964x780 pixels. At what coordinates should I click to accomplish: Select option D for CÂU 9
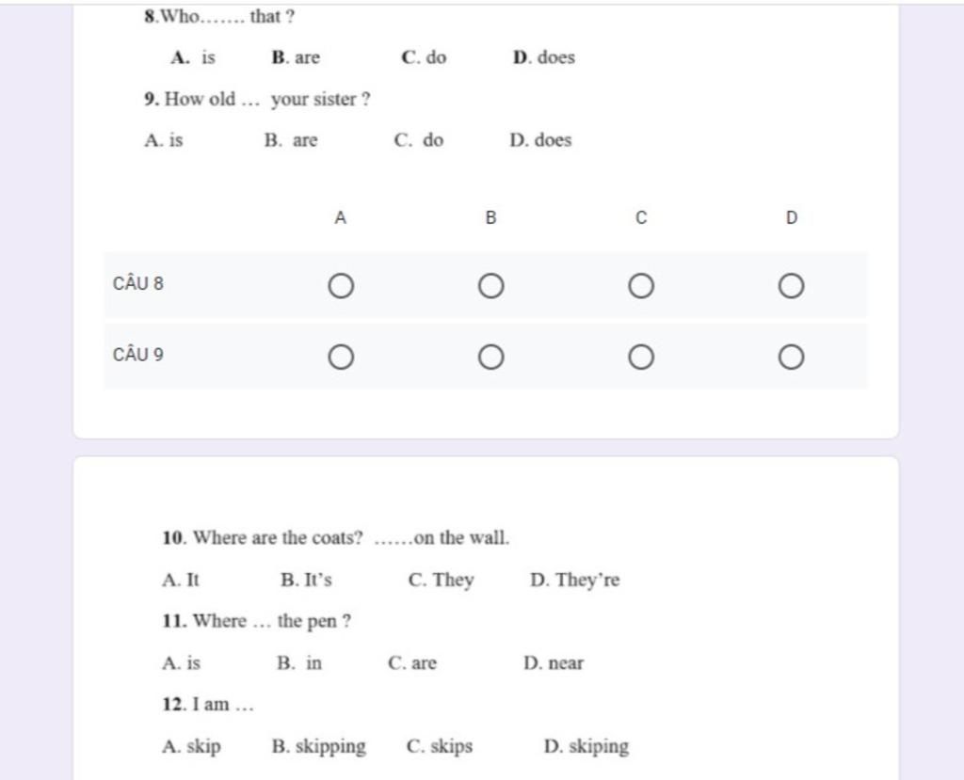[791, 357]
